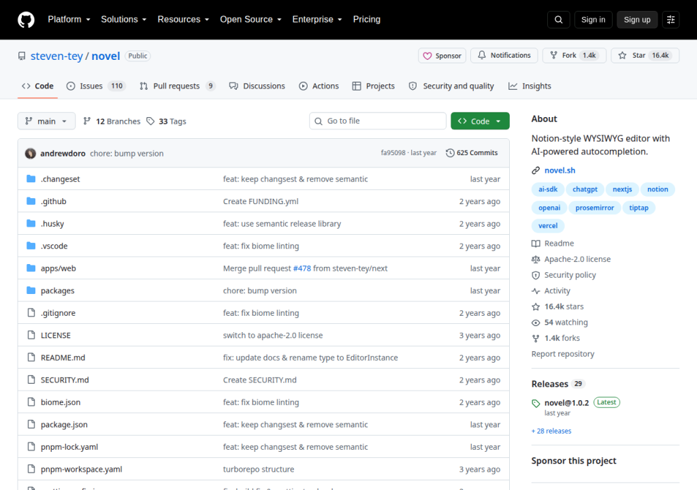Switch to the Actions tab
The width and height of the screenshot is (697, 490).
(x=319, y=86)
